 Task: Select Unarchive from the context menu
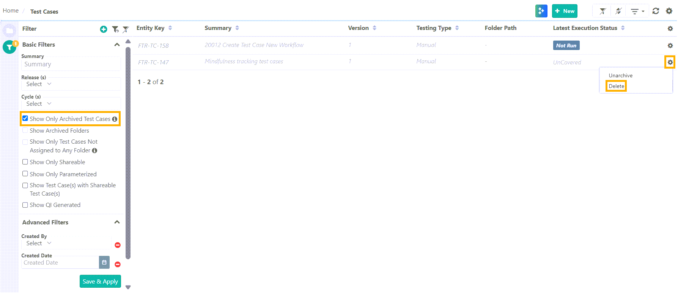point(620,75)
